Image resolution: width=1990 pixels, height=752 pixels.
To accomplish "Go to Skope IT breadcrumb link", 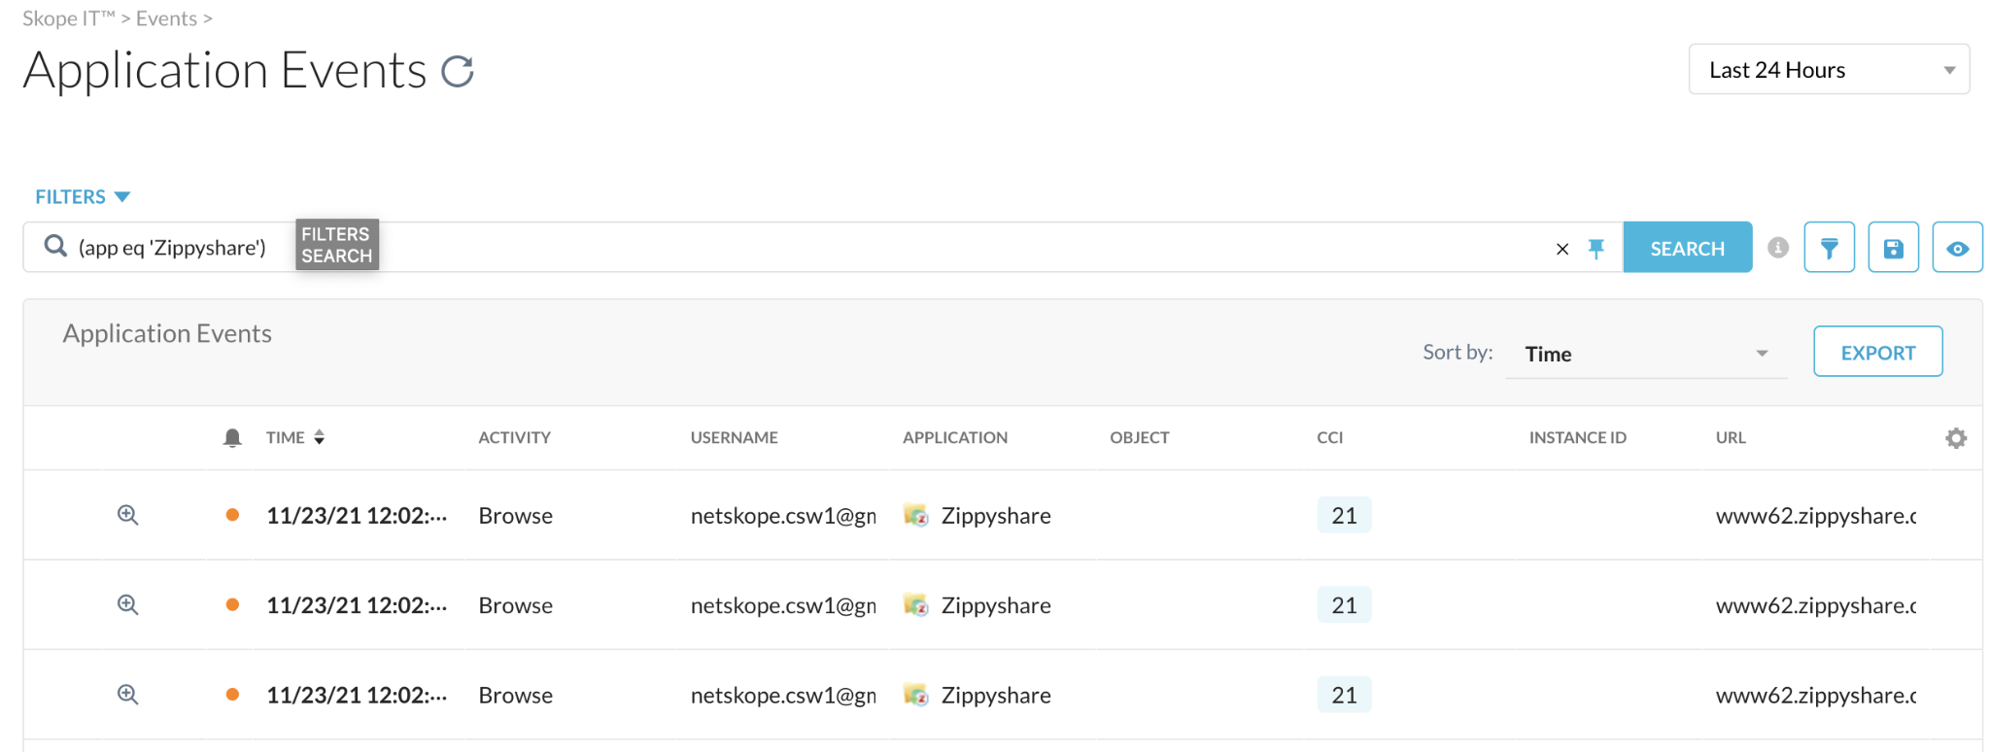I will 68,18.
